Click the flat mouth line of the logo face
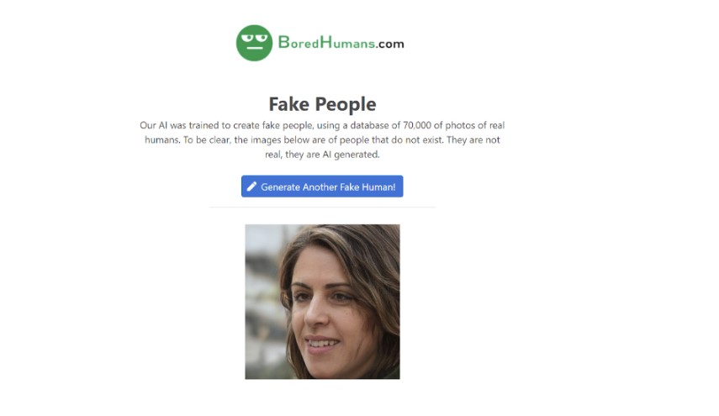 point(255,48)
